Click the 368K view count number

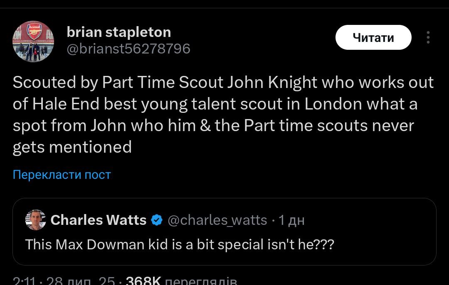[143, 281]
